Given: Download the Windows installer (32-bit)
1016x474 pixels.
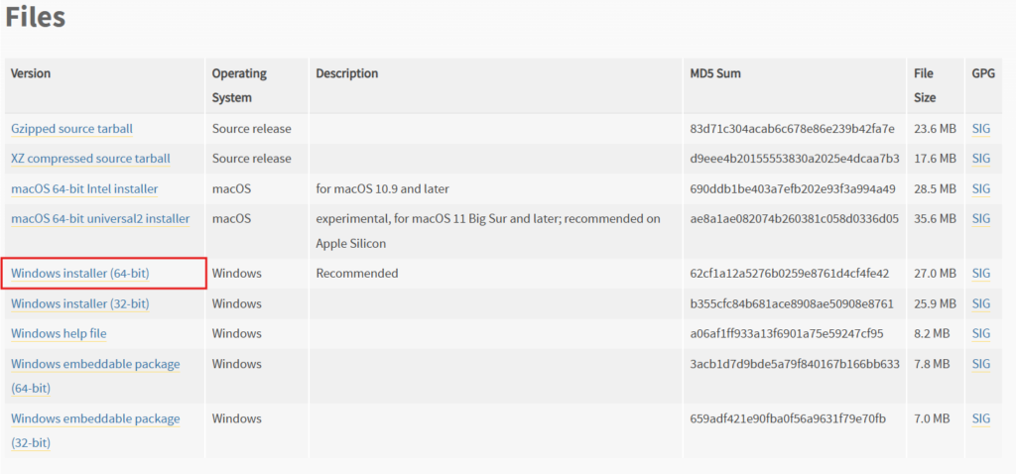Looking at the screenshot, I should 80,303.
